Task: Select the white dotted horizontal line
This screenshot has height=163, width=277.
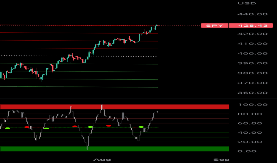Action: click(79, 56)
